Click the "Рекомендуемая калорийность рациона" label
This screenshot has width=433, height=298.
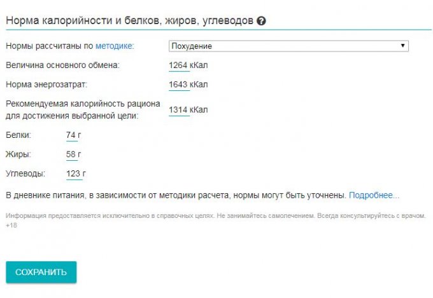tap(83, 104)
